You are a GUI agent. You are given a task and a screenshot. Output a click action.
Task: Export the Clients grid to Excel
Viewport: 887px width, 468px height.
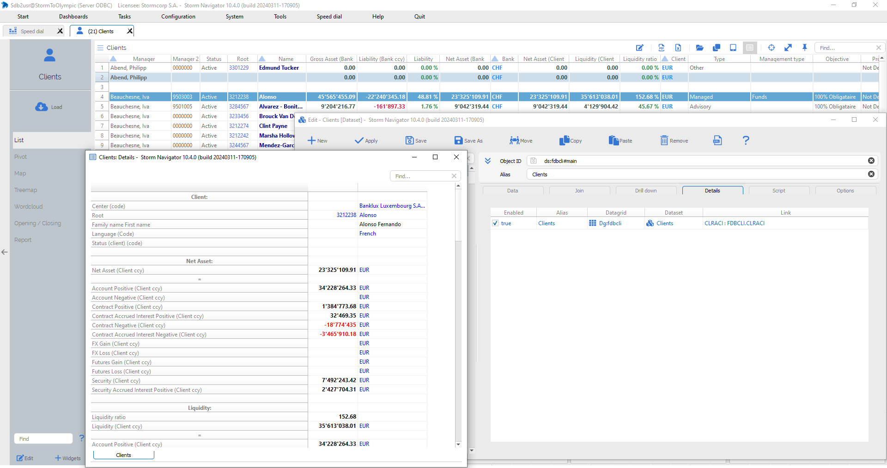[678, 48]
